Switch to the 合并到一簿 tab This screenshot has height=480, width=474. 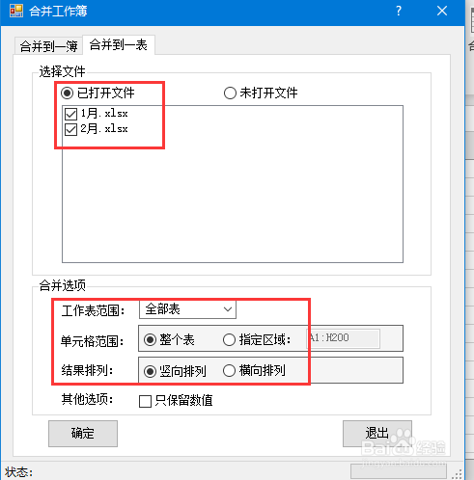pos(48,46)
